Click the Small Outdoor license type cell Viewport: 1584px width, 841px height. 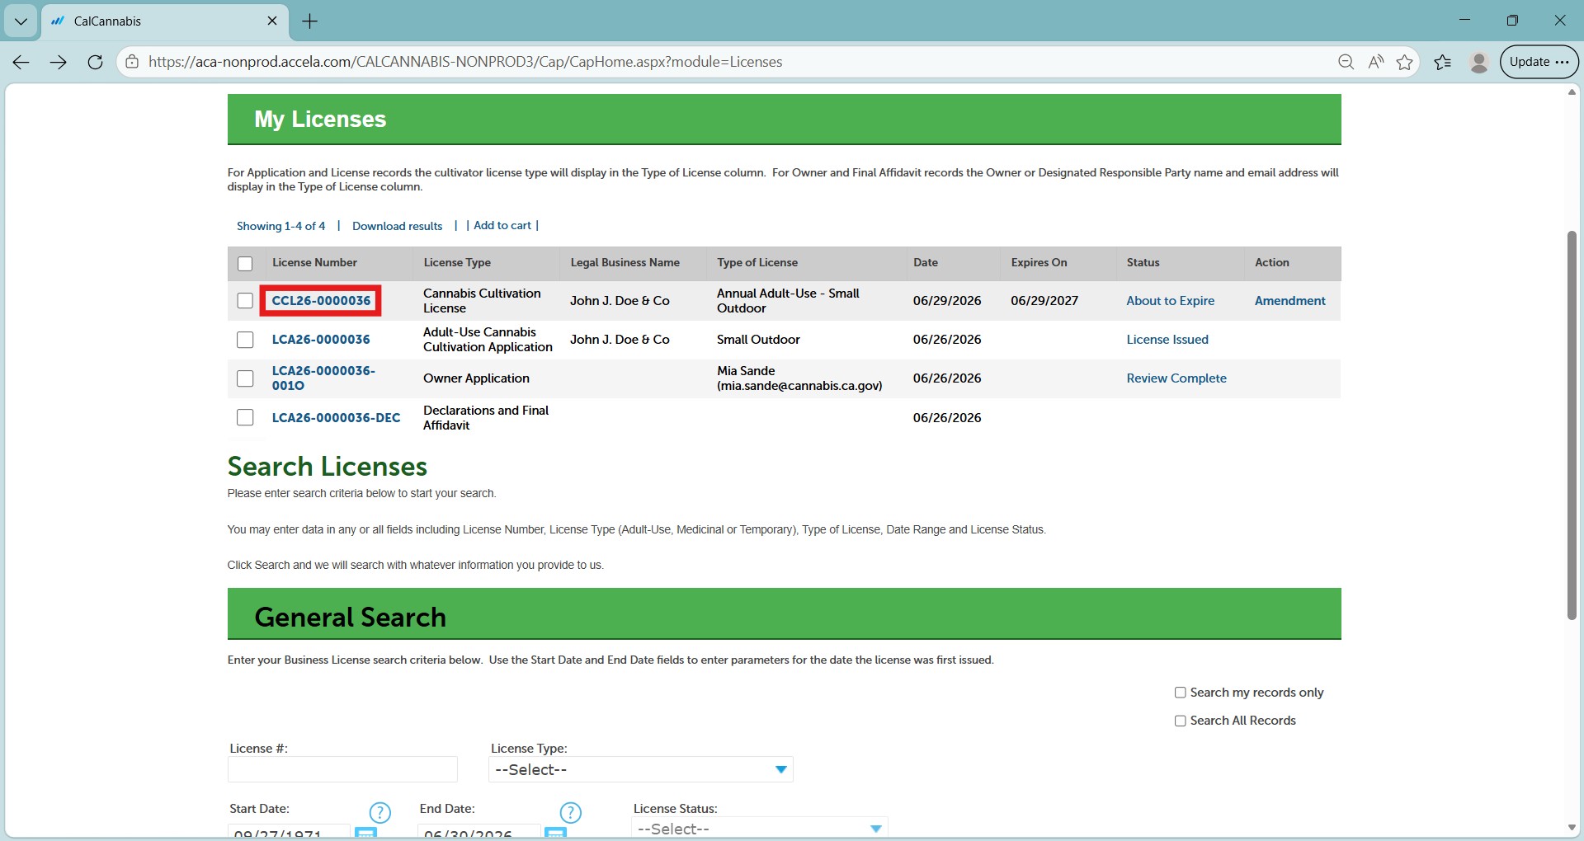pyautogui.click(x=758, y=340)
